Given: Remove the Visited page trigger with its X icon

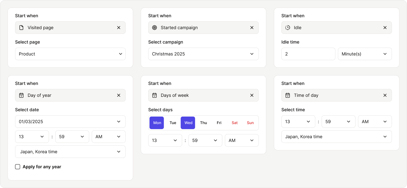Looking at the screenshot, I should 119,28.
